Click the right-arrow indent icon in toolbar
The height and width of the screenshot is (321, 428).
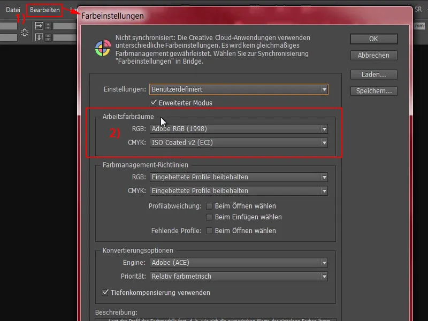point(39,26)
